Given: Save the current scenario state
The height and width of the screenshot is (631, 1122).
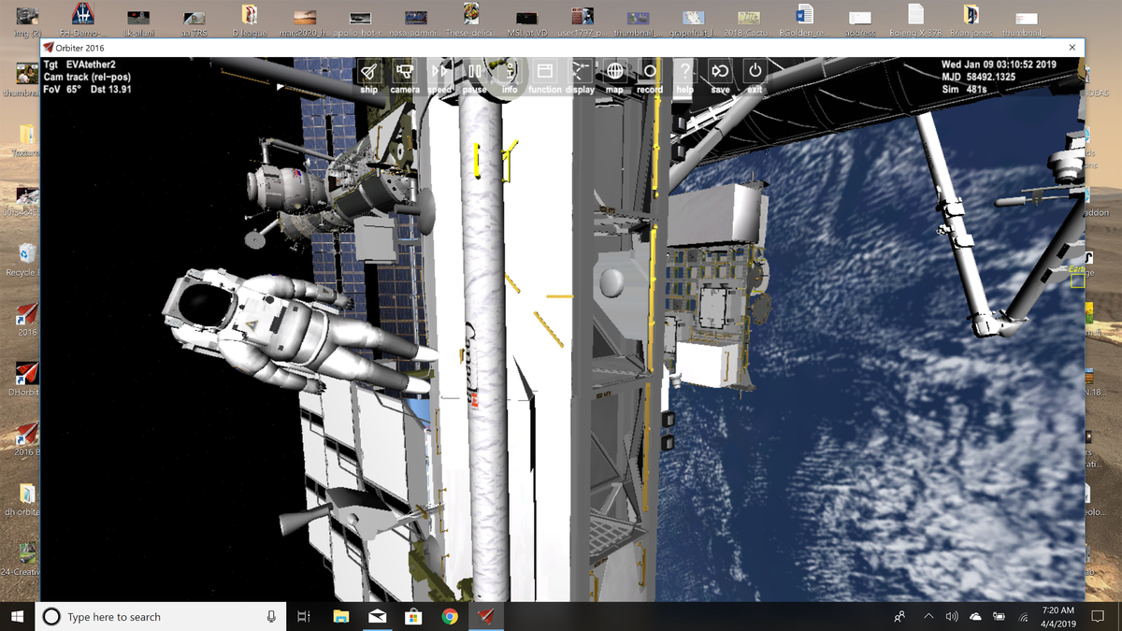Looking at the screenshot, I should point(720,72).
